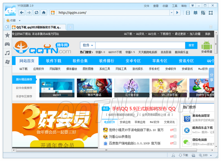Go to the browser home page icon
221x161 pixels.
44,12
